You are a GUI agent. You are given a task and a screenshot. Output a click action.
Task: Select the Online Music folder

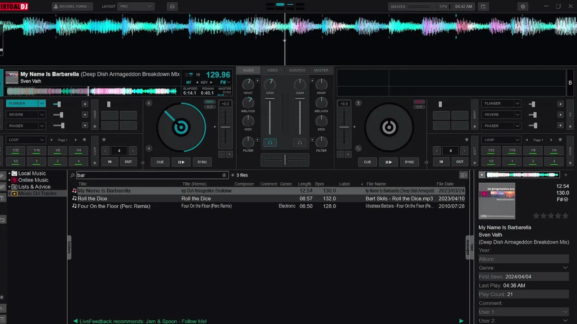pos(33,180)
